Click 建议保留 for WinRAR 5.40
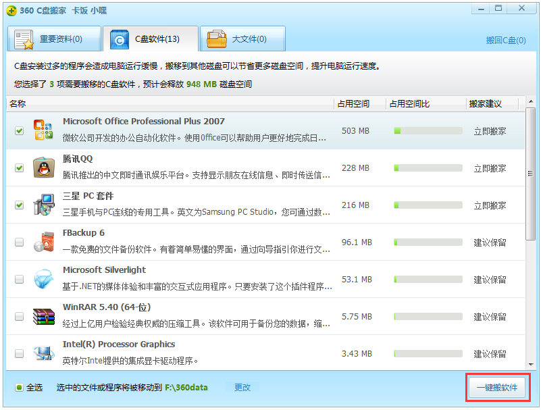 [490, 317]
